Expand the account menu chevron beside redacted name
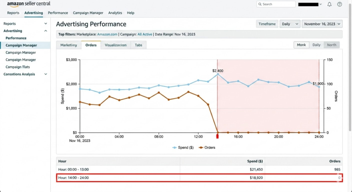This screenshot has height=192, width=352. point(321,4)
